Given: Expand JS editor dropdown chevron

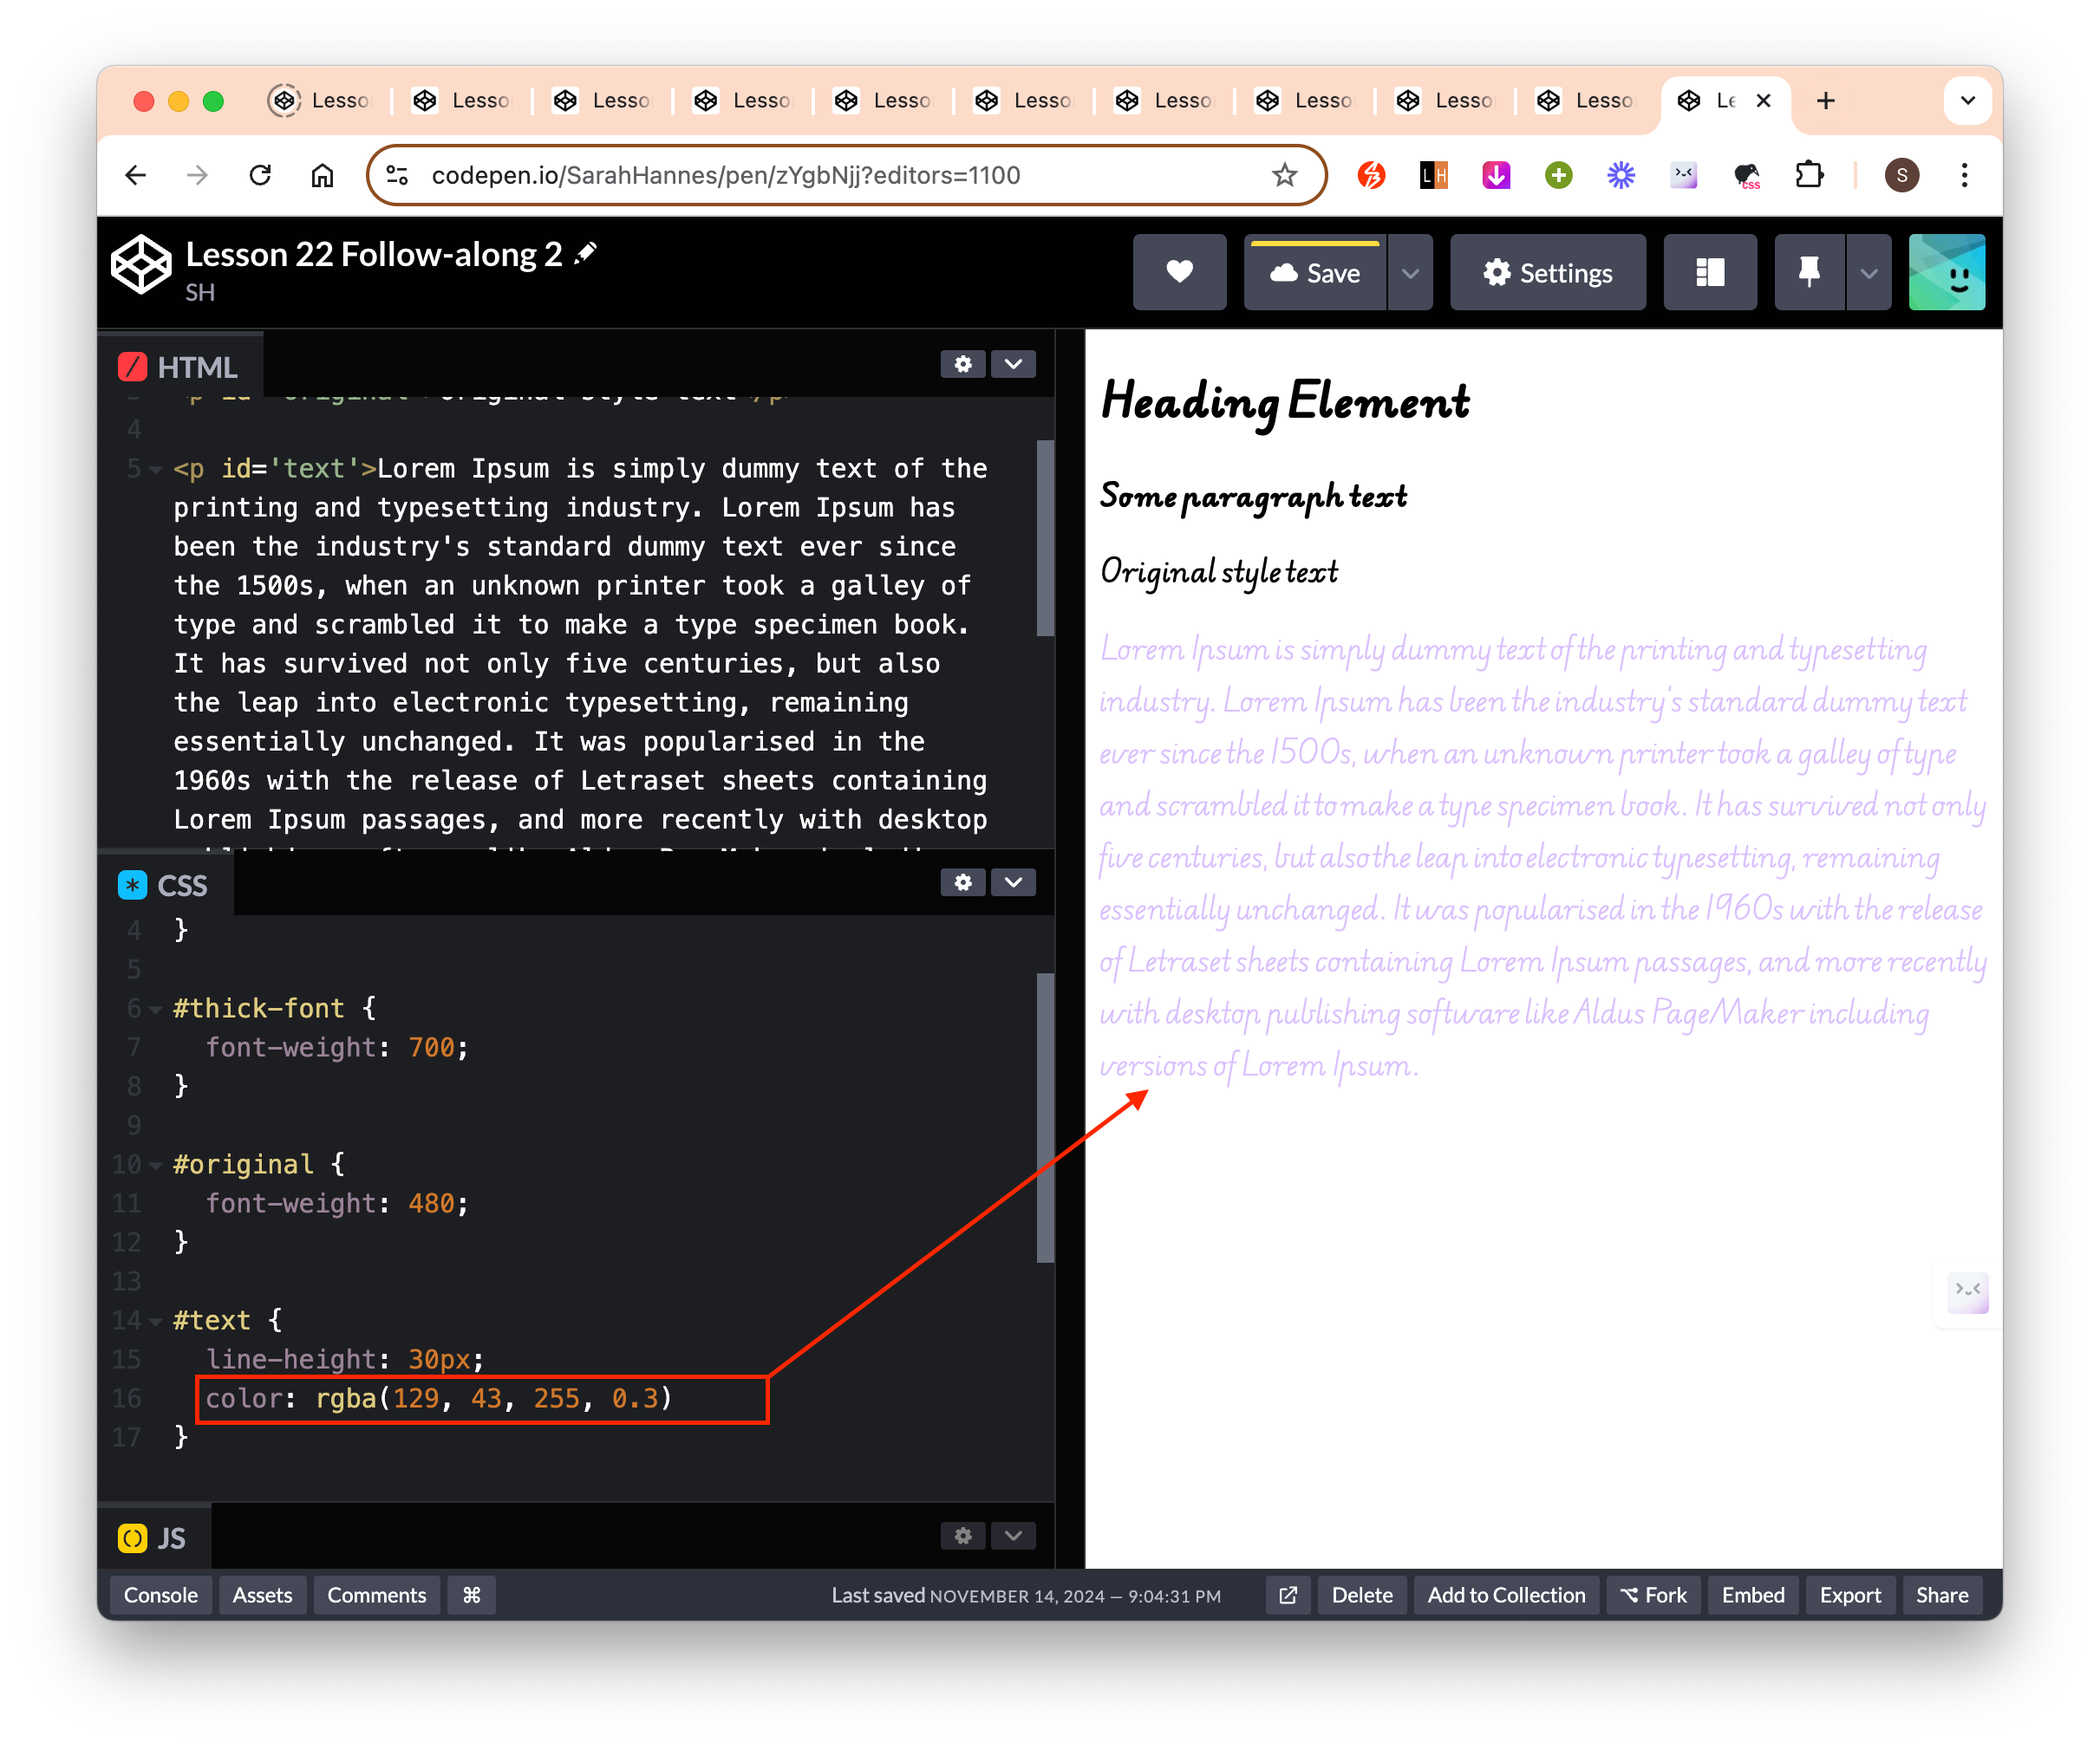Looking at the screenshot, I should (x=1013, y=1535).
